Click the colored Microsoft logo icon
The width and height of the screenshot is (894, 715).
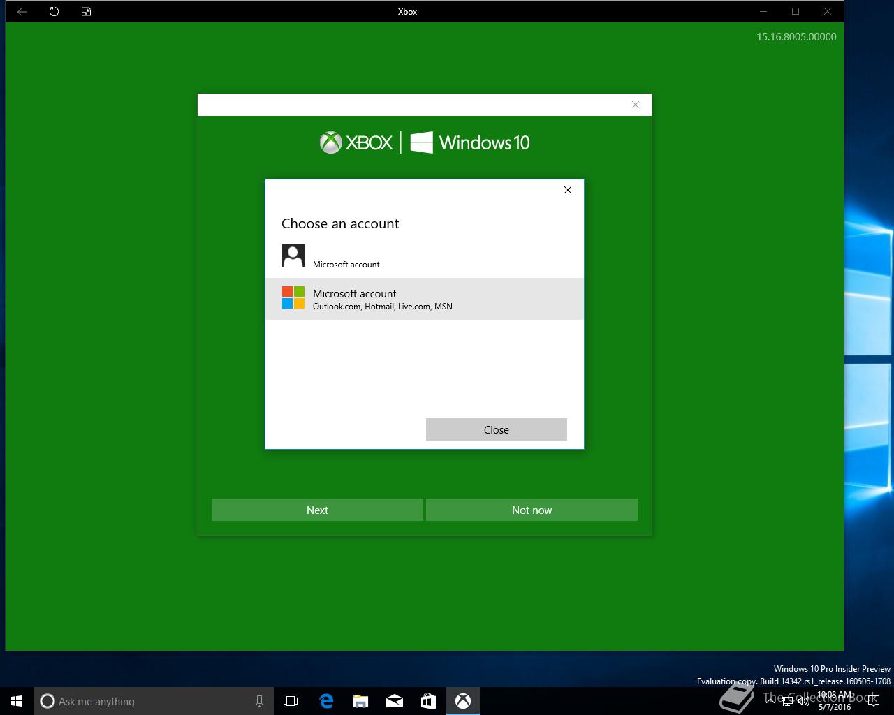tap(293, 297)
